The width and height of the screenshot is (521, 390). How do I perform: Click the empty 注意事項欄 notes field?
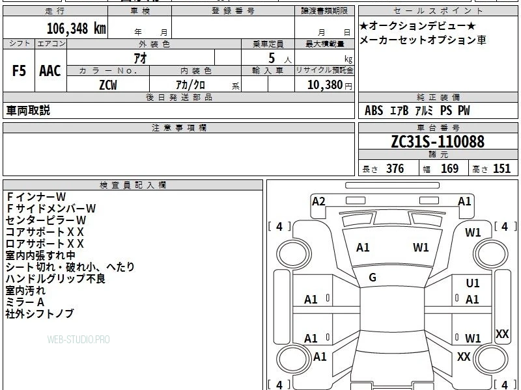click(178, 154)
